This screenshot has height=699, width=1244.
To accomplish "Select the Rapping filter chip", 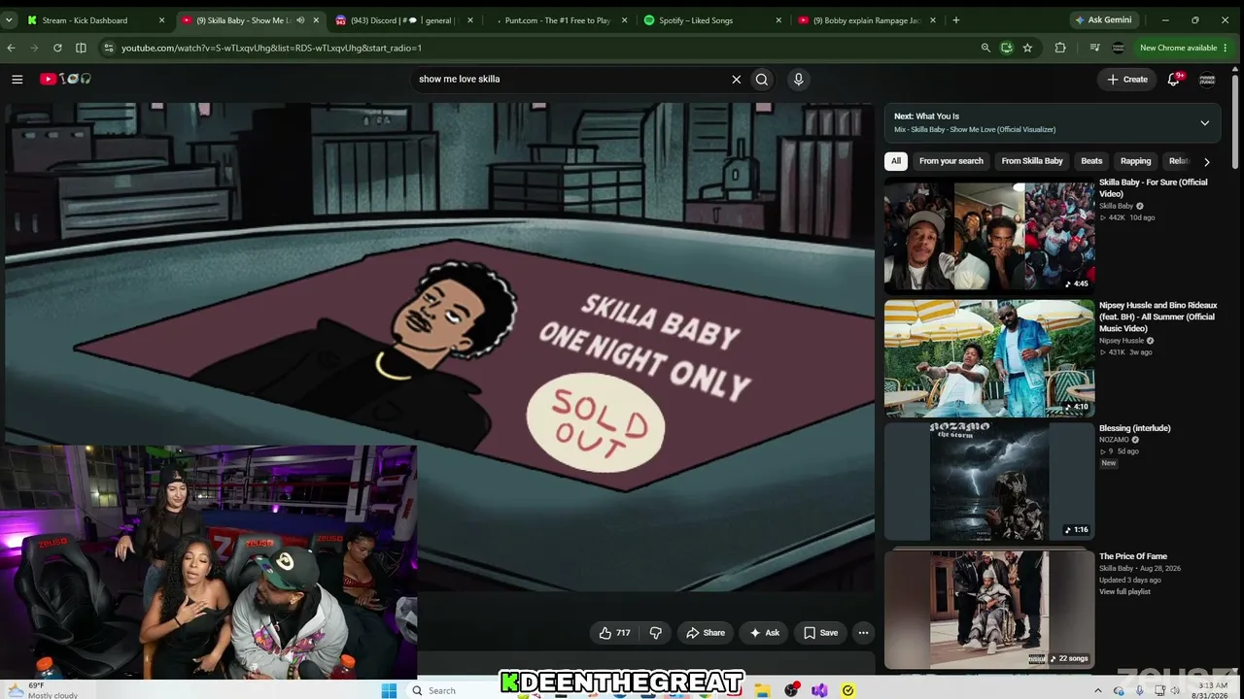I will 1135,161.
